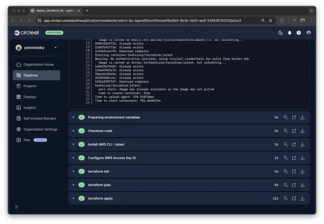Image resolution: width=324 pixels, height=224 pixels.
Task: Click the CircleCI logo
Action: (x=26, y=32)
